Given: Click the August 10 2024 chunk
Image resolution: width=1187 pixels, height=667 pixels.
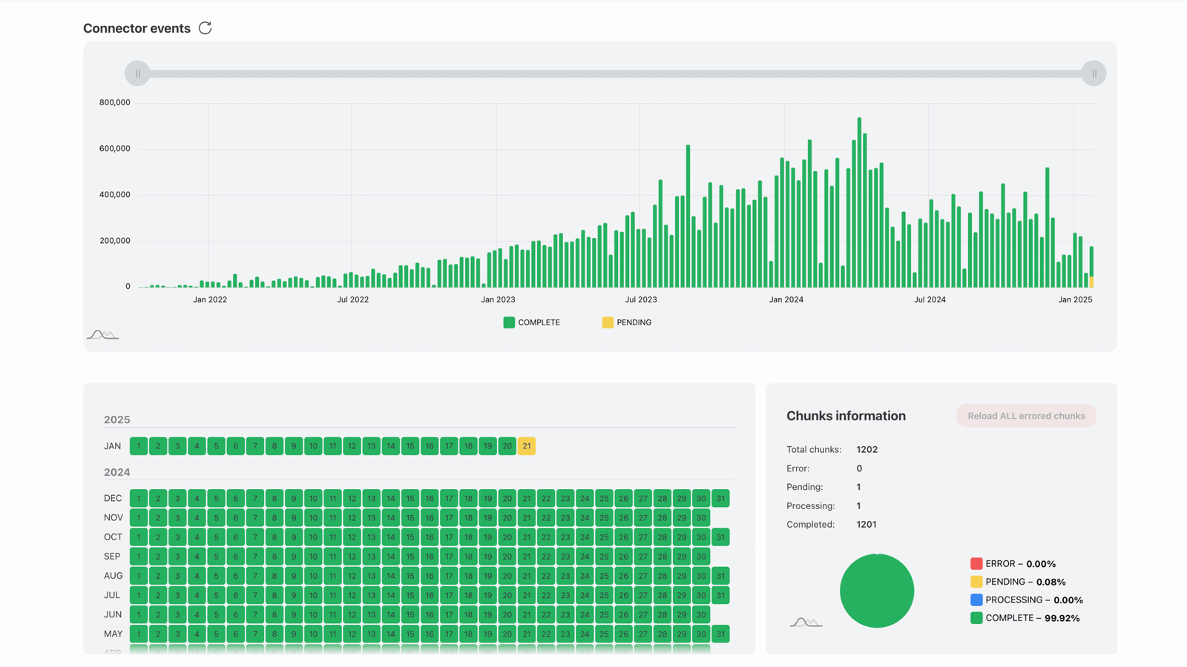Looking at the screenshot, I should pyautogui.click(x=313, y=576).
